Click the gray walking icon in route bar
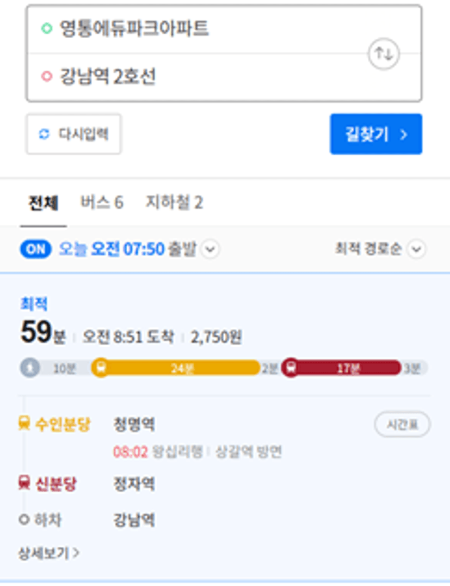 30,368
